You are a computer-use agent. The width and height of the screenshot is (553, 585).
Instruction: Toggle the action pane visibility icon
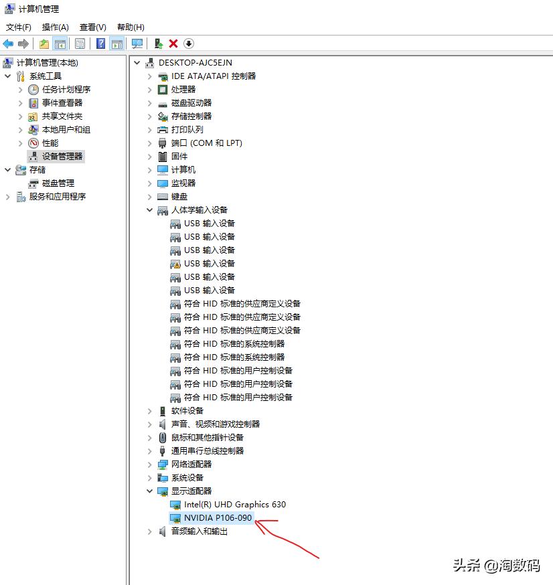(x=116, y=43)
